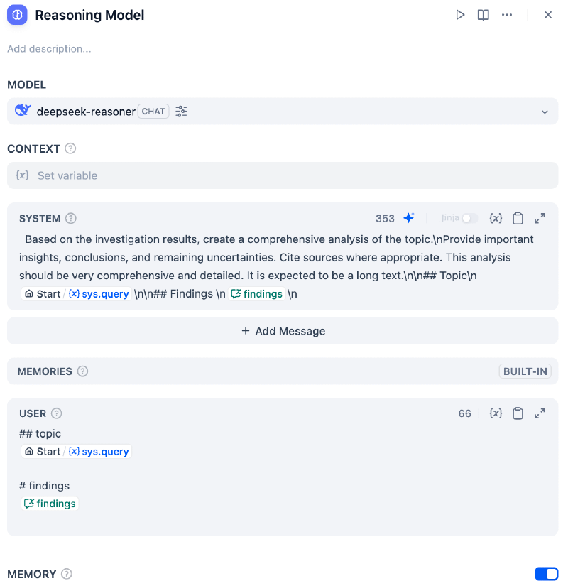Screen dimensions: 568x581
Task: Open the documentation book icon
Action: (484, 14)
